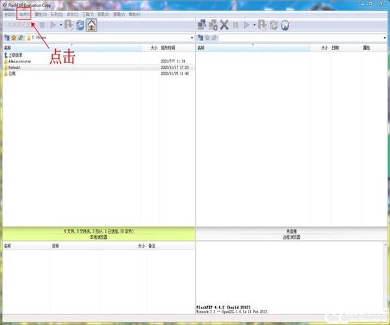Expand the remote address bar dropdown

pyautogui.click(x=385, y=38)
